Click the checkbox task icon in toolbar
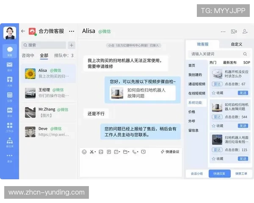This screenshot has width=254, height=203. click(116, 152)
